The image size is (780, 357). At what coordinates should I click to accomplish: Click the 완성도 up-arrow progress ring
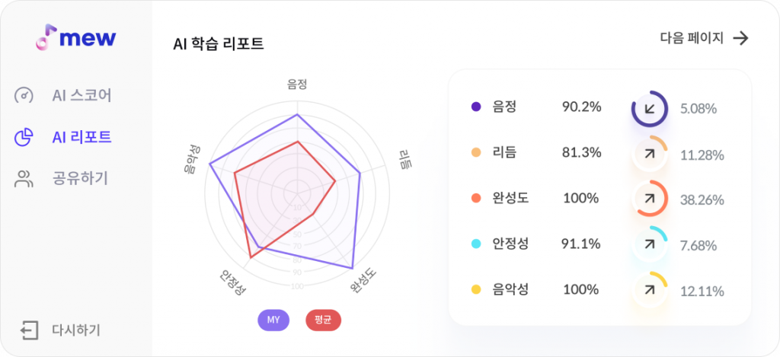[x=649, y=199]
